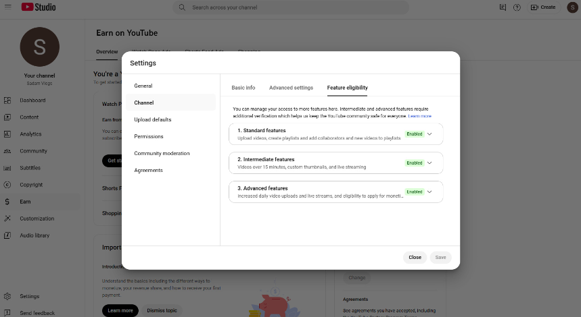Click the Settings gear icon in sidebar
The image size is (581, 317).
click(7, 296)
